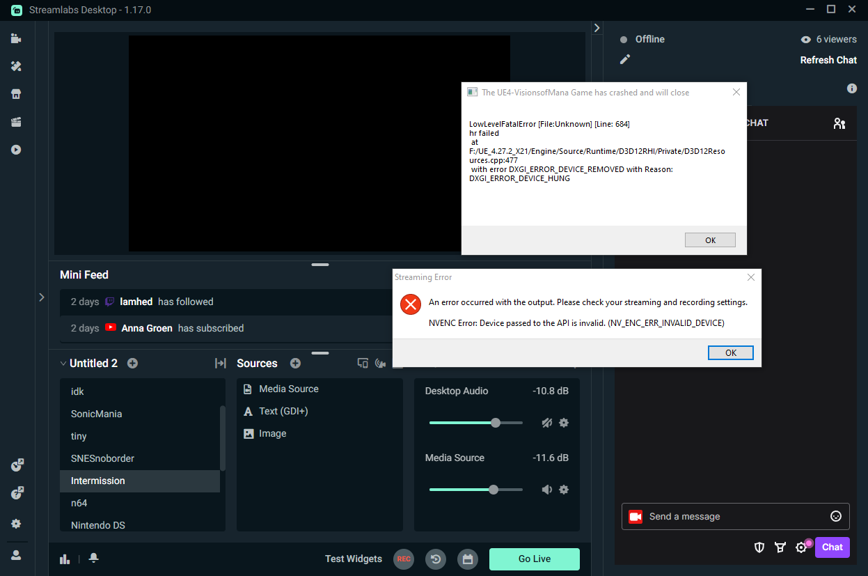
Task: Adjust the Desktop Audio volume slider
Action: (476, 423)
